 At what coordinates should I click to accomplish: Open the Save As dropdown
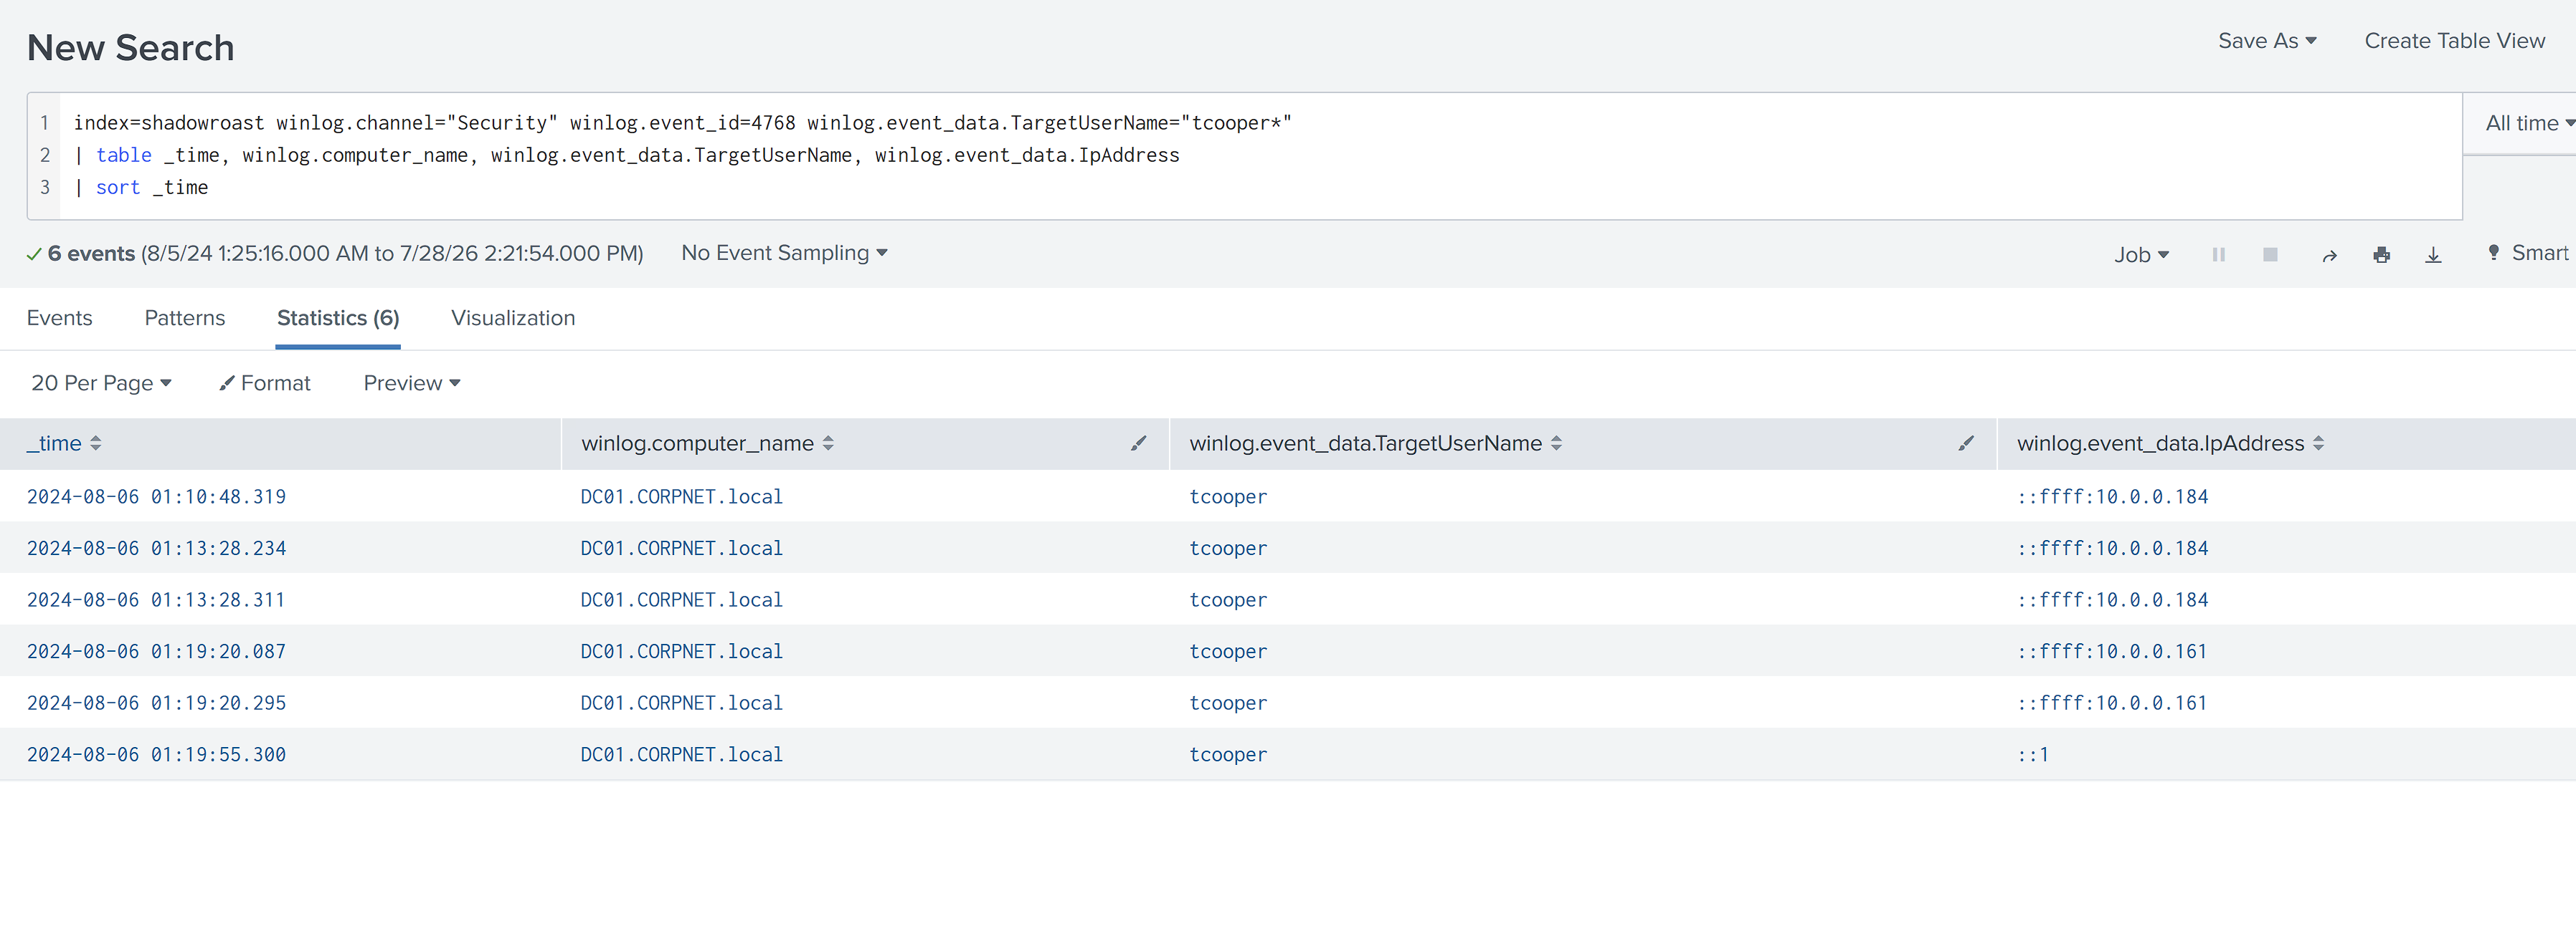tap(2267, 41)
